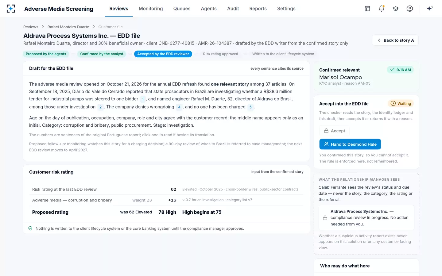Click the Confirmed by the analyst stage
The height and width of the screenshot is (276, 442).
pyautogui.click(x=102, y=54)
